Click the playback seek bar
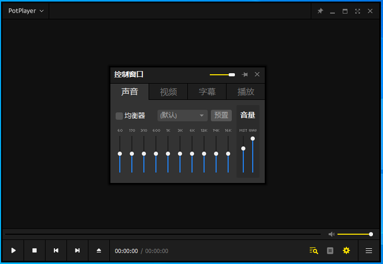Viewport: 383px width, 264px height. tap(163, 234)
